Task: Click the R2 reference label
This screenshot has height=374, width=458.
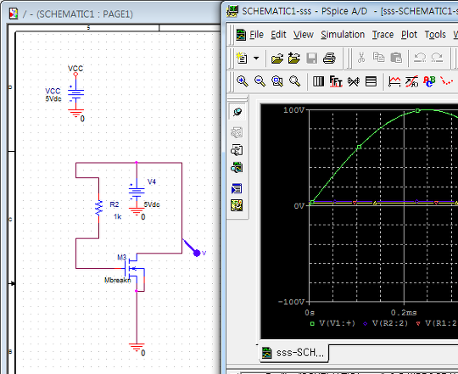Action: click(114, 204)
